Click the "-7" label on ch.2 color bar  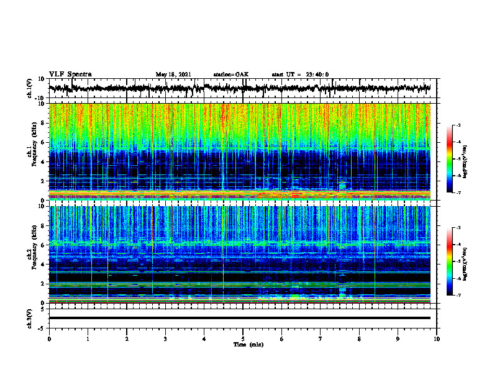tap(458, 295)
